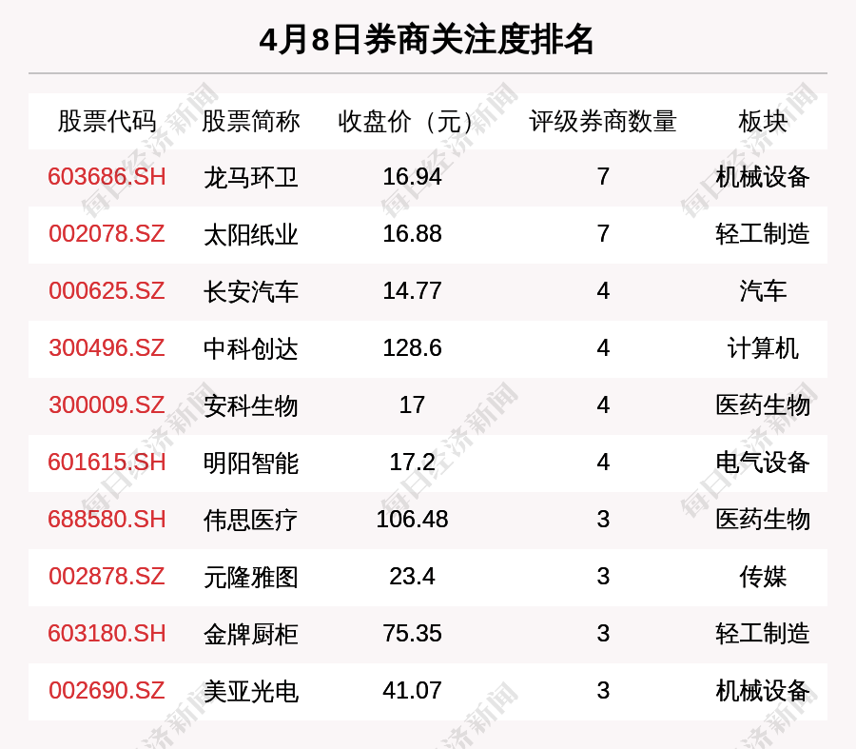Open stock code 002690.SZ
Screen dimensions: 856x749
click(107, 691)
